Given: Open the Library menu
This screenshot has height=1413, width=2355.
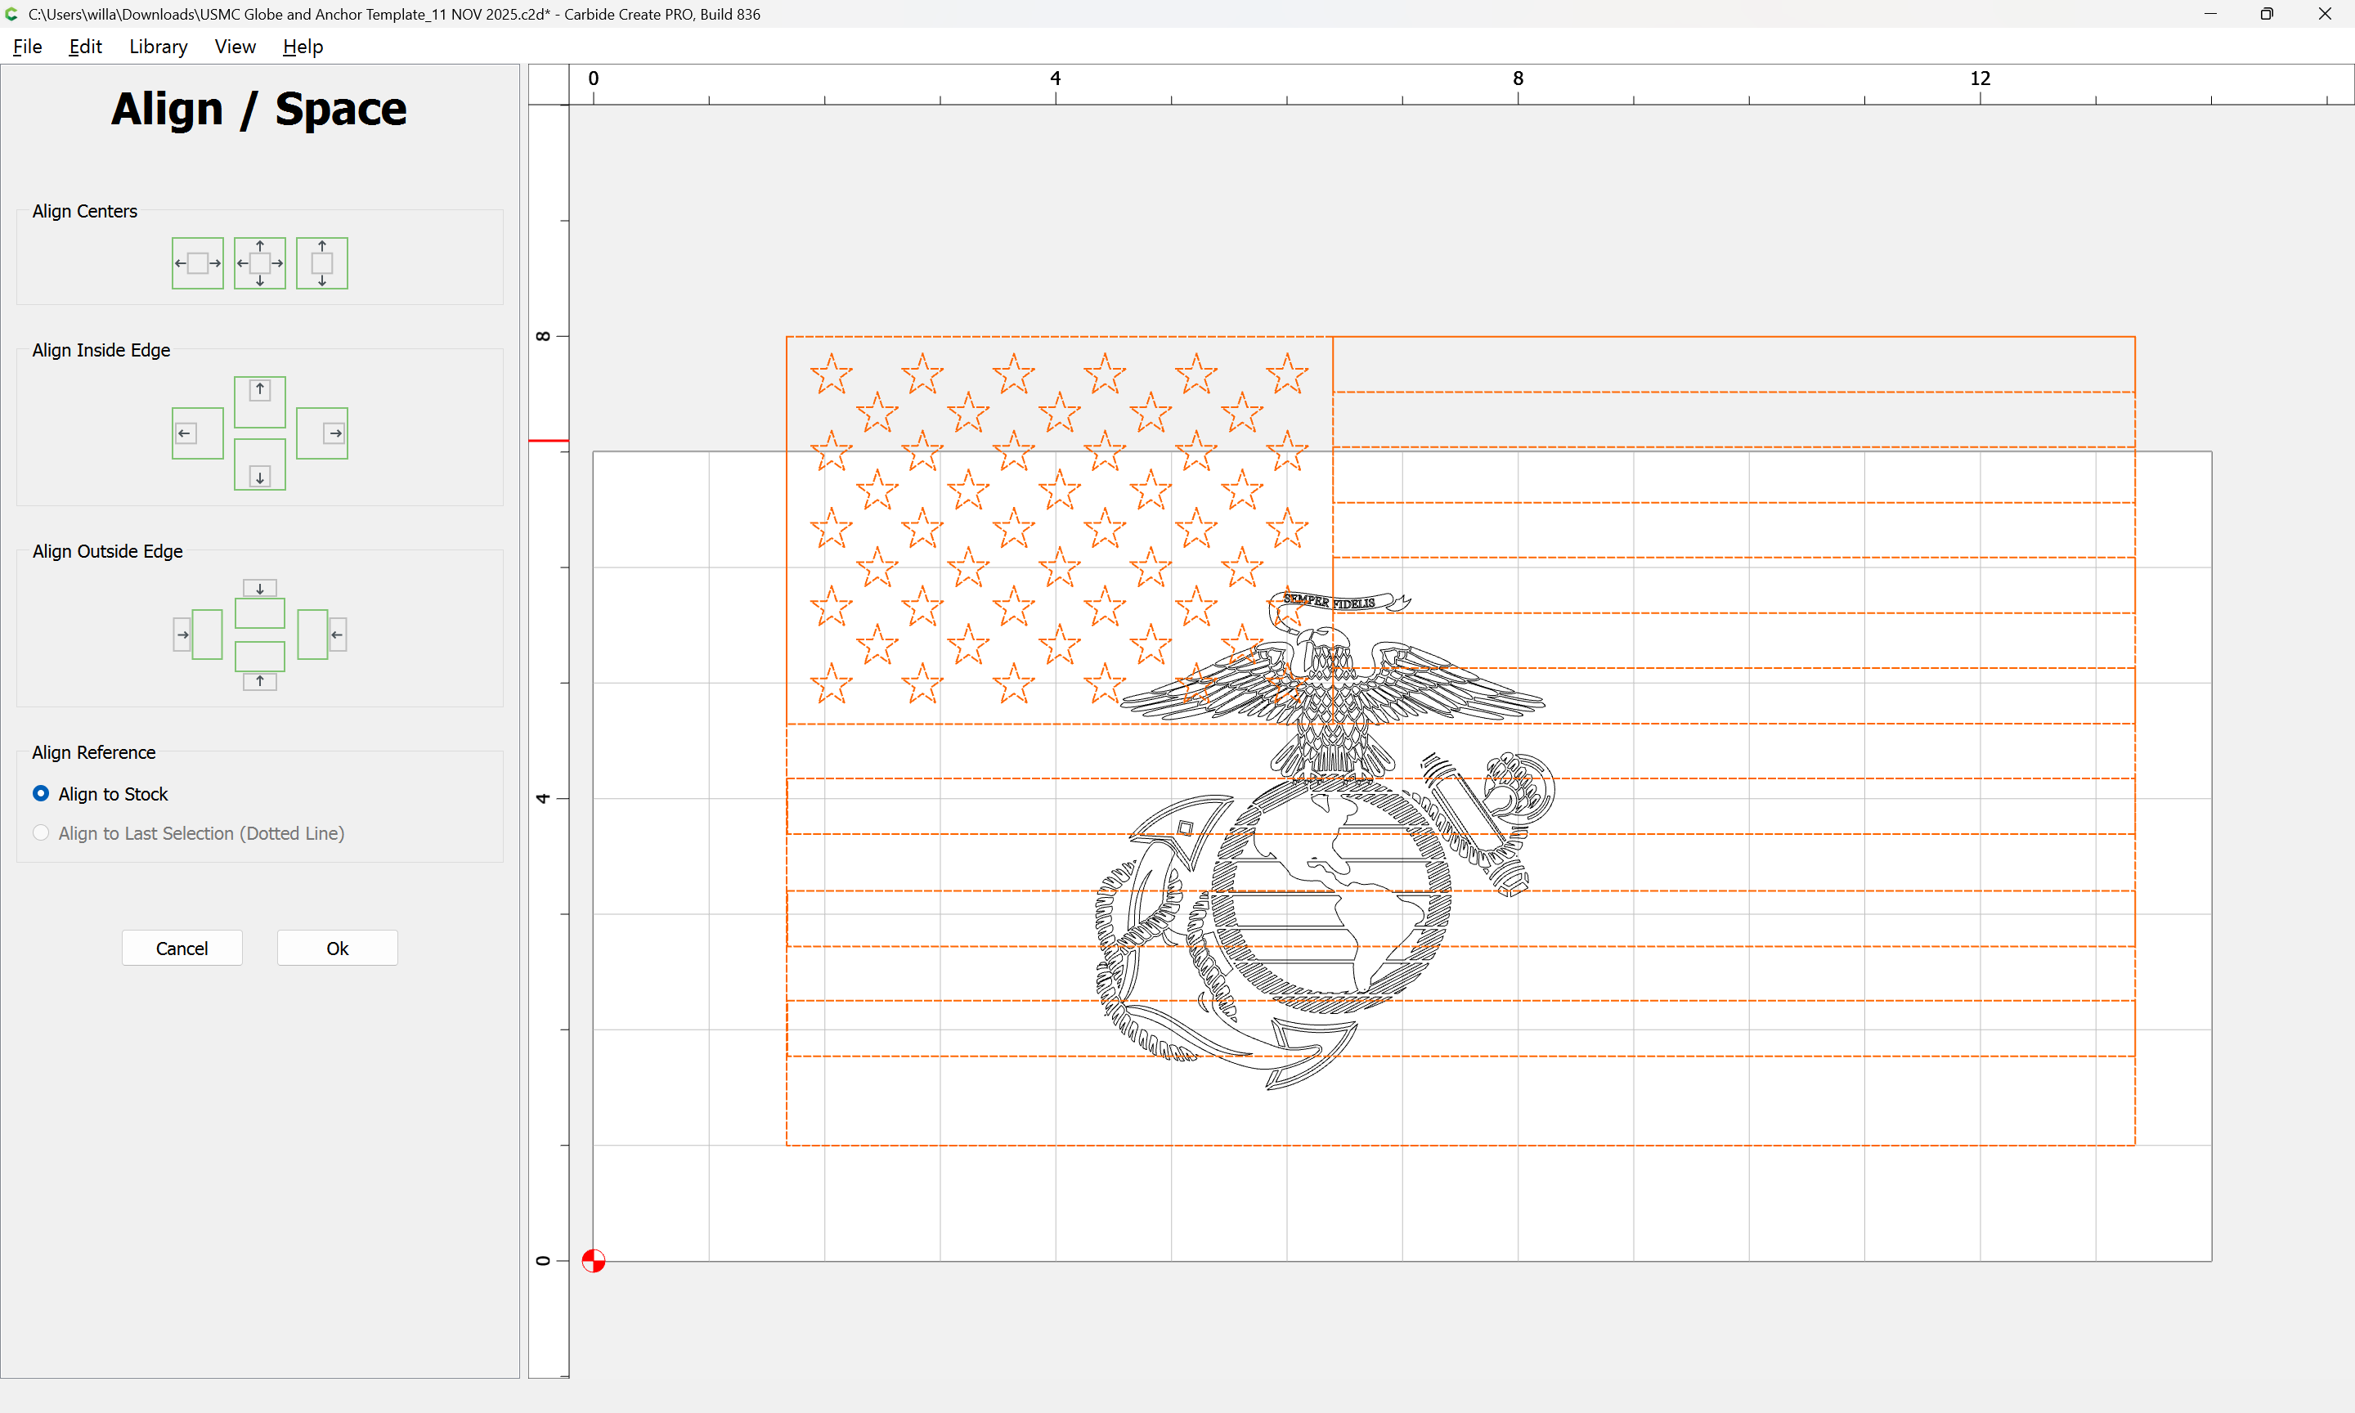Looking at the screenshot, I should click(158, 47).
